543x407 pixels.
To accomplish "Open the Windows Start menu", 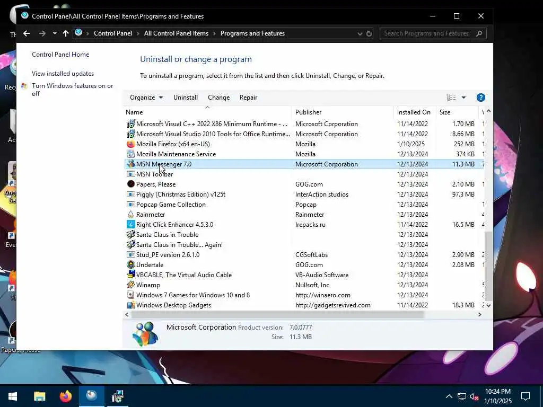I will pos(13,396).
